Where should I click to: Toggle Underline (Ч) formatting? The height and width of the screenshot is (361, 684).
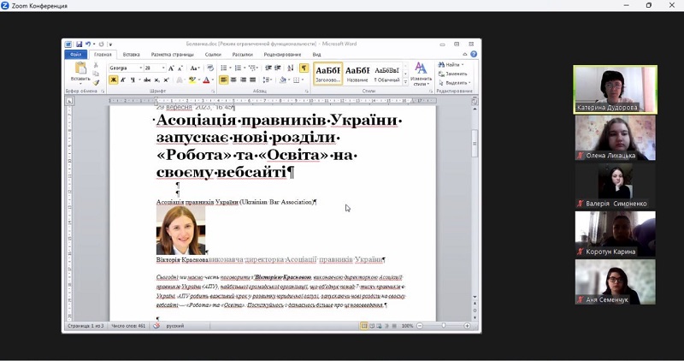(x=133, y=80)
